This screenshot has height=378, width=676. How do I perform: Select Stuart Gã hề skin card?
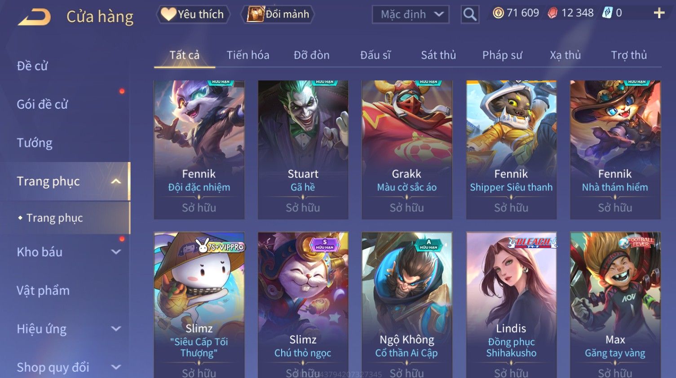303,149
